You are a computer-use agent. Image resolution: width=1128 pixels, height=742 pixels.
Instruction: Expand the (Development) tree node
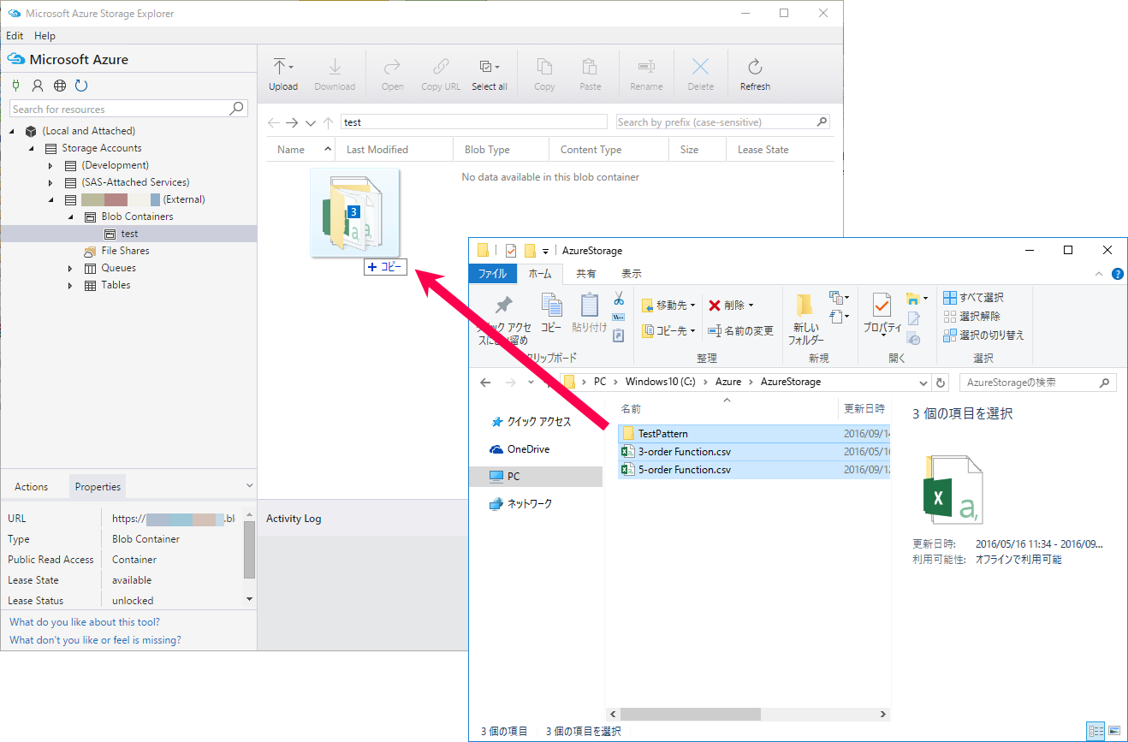pos(50,165)
